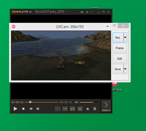
Task: Mute audio with the speaker icon
Action: pos(76,102)
